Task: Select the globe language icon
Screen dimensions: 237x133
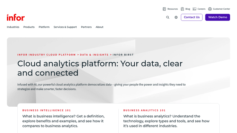Action: [176, 17]
